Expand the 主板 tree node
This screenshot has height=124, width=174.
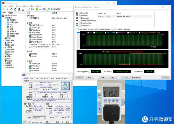[x=3, y=38]
